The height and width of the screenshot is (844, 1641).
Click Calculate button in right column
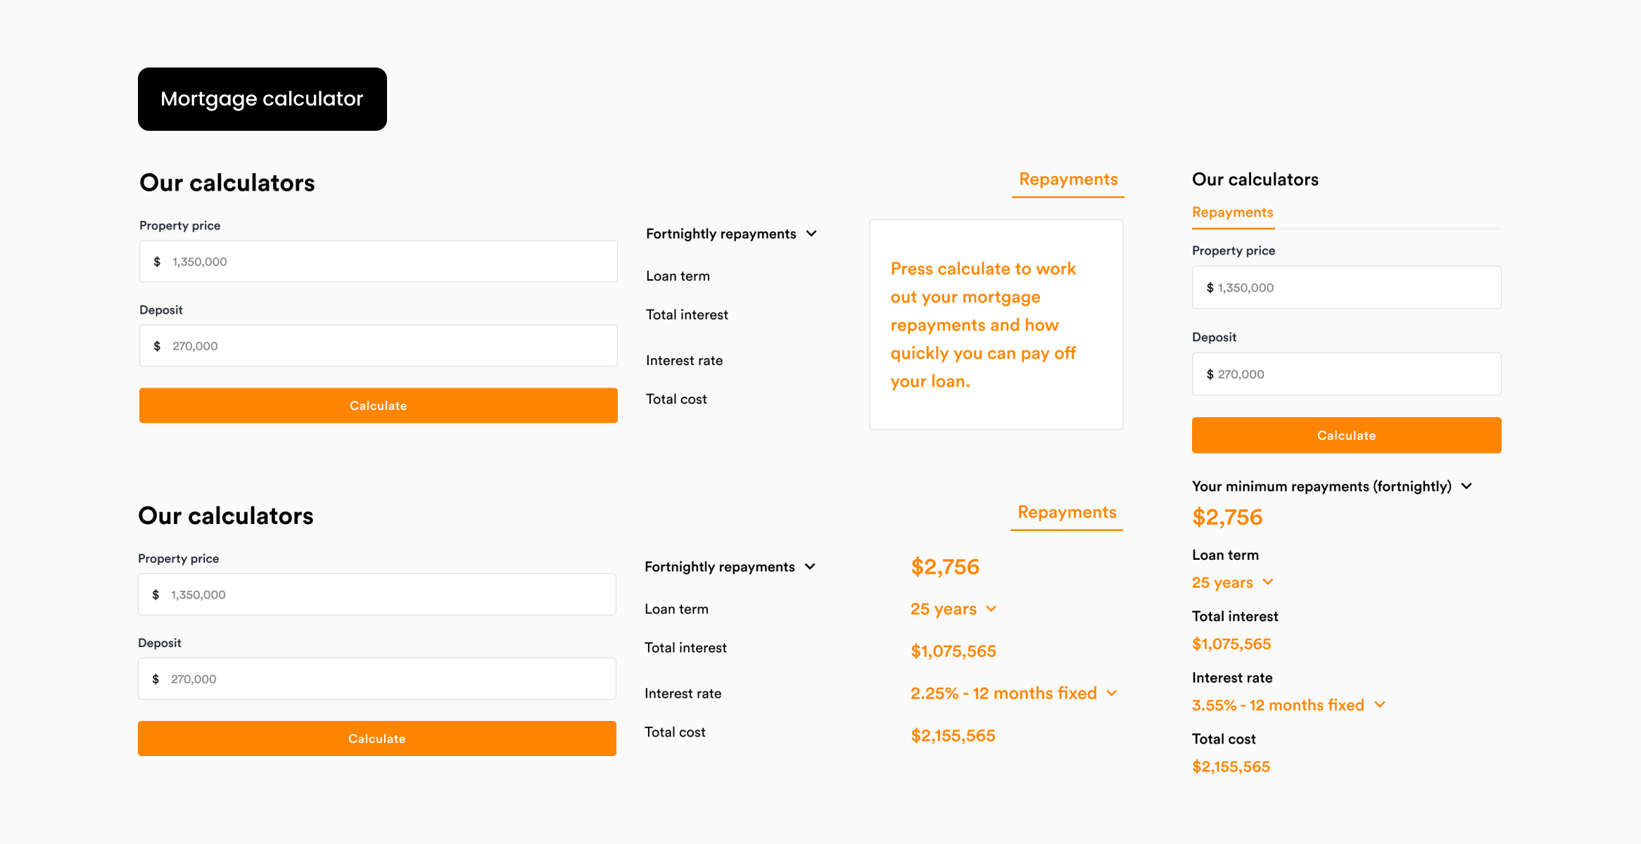point(1346,435)
